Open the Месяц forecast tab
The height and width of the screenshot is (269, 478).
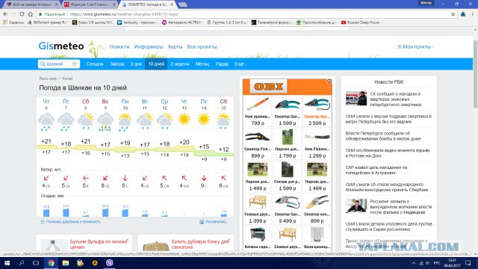(x=202, y=64)
